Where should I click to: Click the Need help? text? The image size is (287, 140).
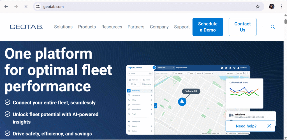(246, 126)
